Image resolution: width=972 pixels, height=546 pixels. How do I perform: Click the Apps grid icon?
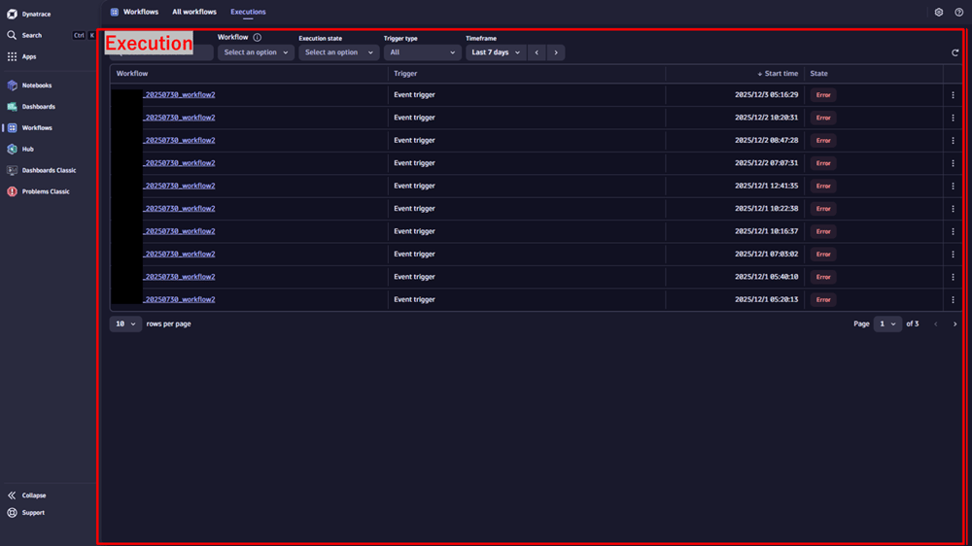tap(13, 57)
